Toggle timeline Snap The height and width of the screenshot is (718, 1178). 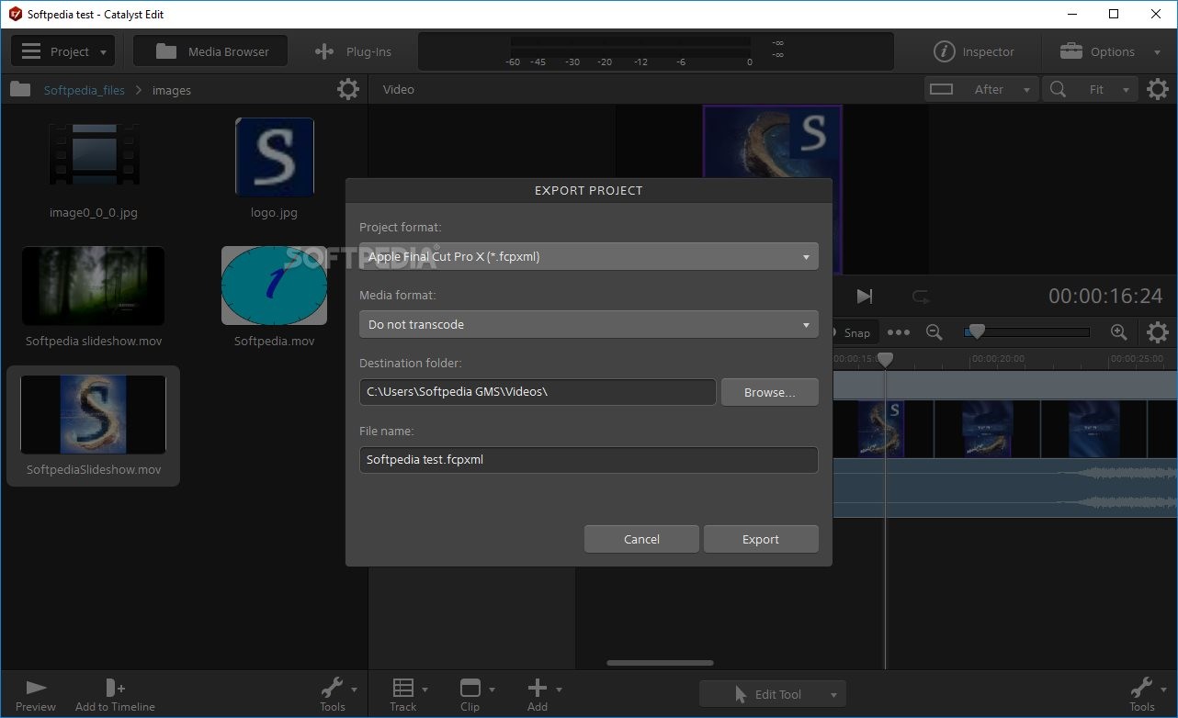click(x=855, y=332)
